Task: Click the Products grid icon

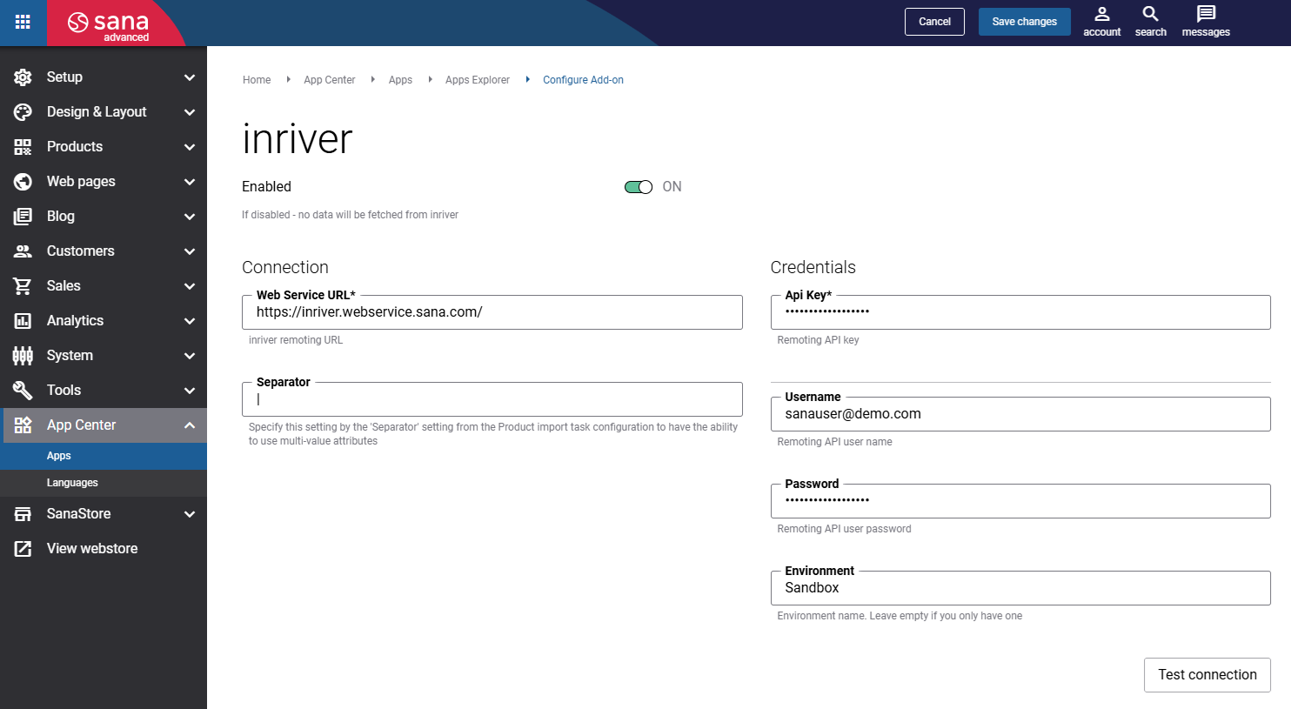Action: click(23, 147)
